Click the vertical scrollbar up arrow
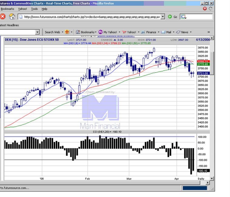230x197 pixels. pos(212,38)
